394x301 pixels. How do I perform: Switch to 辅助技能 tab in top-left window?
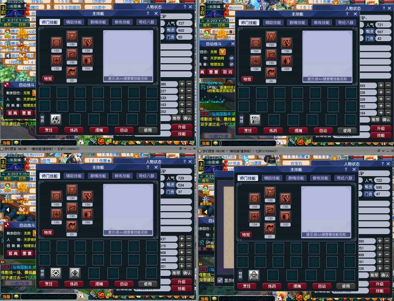coord(74,22)
